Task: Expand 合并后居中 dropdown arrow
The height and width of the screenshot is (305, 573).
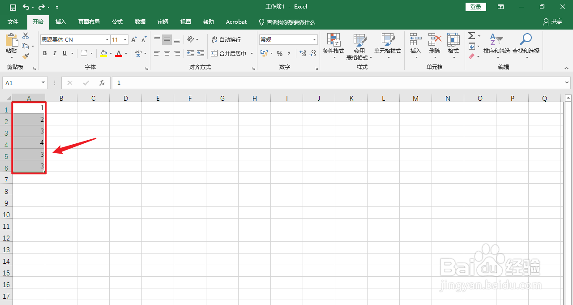Action: tap(252, 54)
